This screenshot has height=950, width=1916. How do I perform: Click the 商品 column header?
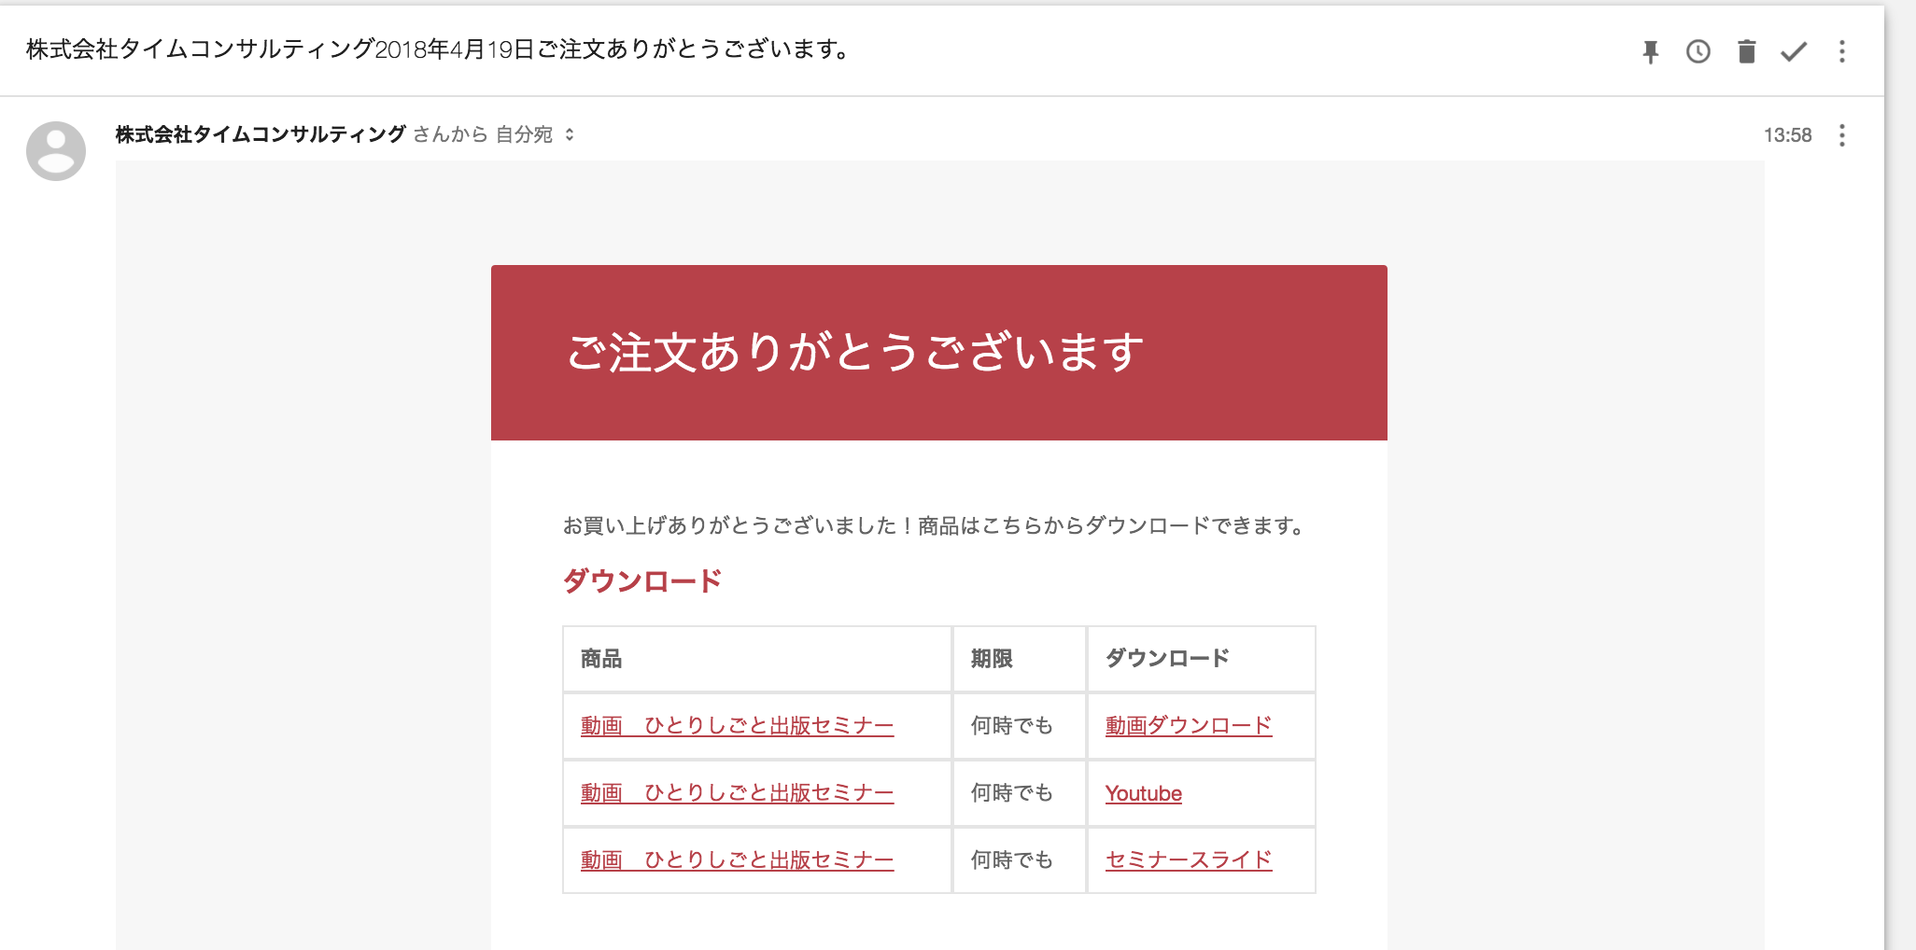(601, 659)
